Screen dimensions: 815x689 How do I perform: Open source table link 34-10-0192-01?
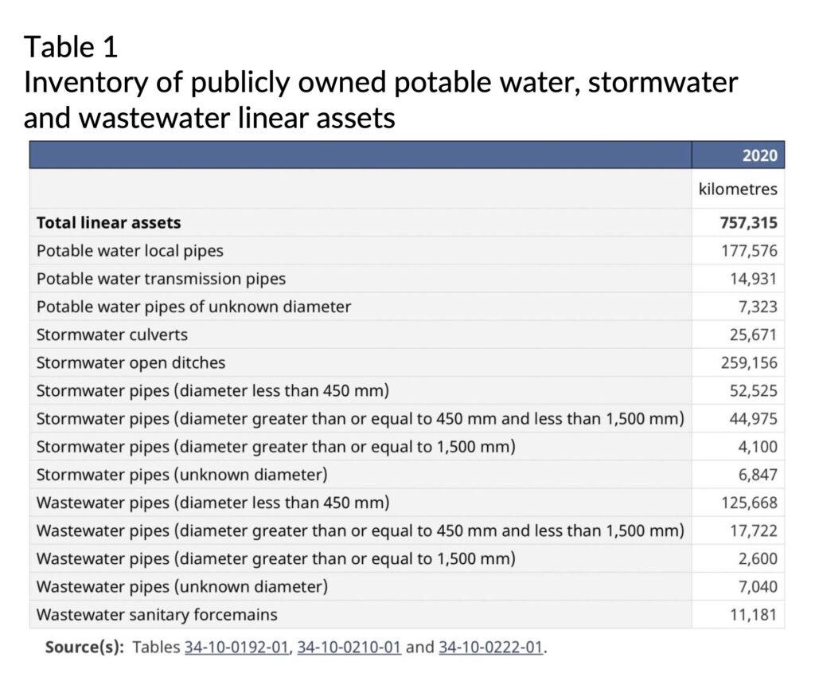click(236, 648)
